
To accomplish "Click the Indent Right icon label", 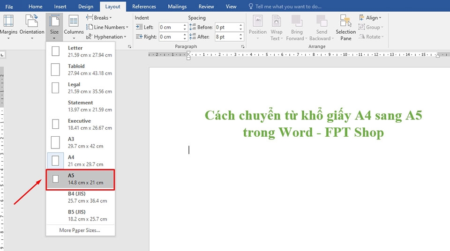I will pyautogui.click(x=146, y=37).
